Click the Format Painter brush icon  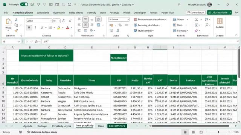click(x=16, y=30)
